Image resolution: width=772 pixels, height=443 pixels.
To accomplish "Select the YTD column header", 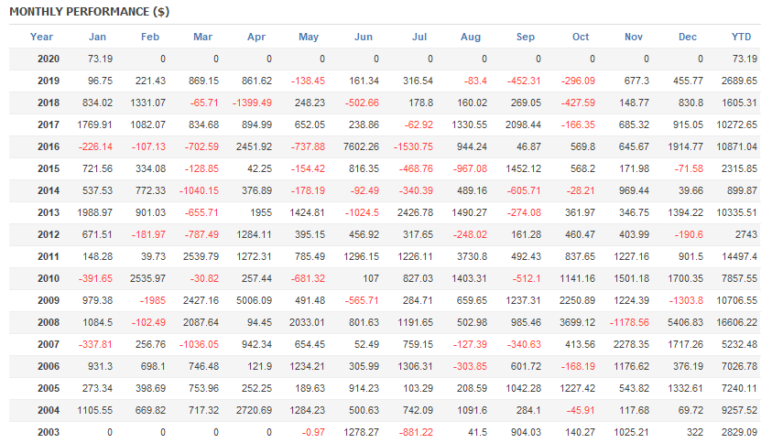I will 741,37.
